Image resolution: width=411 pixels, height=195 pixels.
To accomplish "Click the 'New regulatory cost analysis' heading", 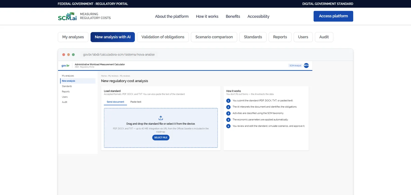I will point(125,81).
